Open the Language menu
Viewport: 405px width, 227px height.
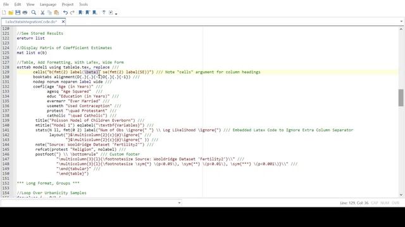tap(48, 4)
